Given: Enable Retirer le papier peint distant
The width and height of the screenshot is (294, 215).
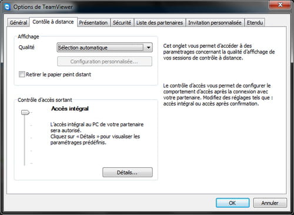Looking at the screenshot, I should (22, 75).
